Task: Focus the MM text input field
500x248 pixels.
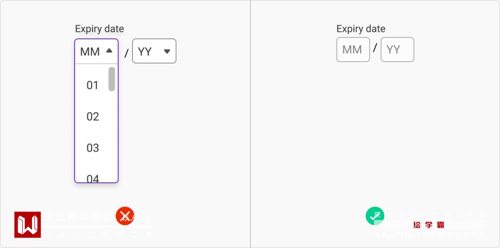Action: (353, 49)
